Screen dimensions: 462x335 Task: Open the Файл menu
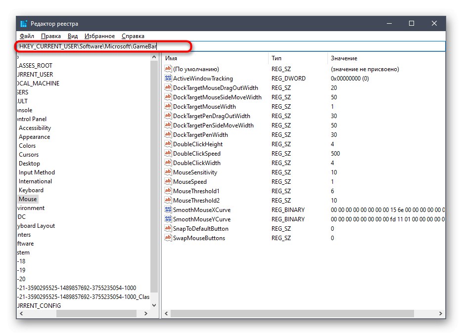click(x=27, y=36)
